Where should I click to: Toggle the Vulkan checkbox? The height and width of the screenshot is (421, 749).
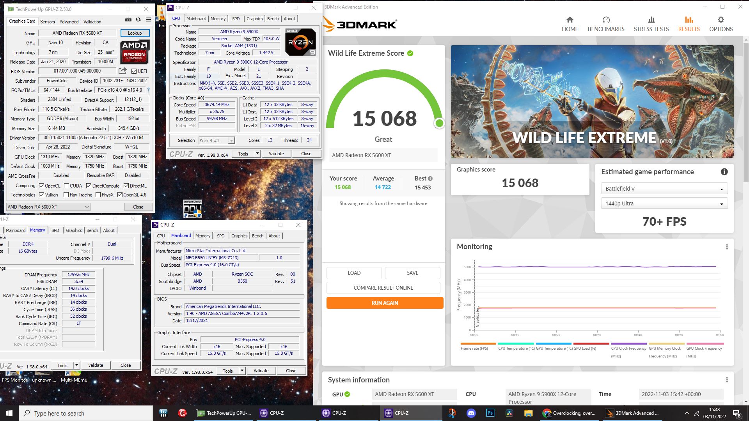click(x=42, y=195)
